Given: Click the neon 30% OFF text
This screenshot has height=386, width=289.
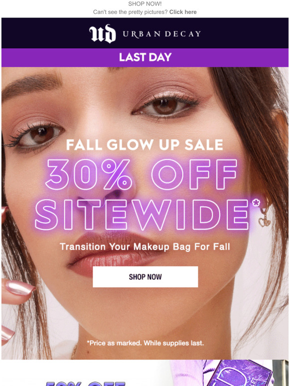Looking at the screenshot, I should click(x=141, y=174).
